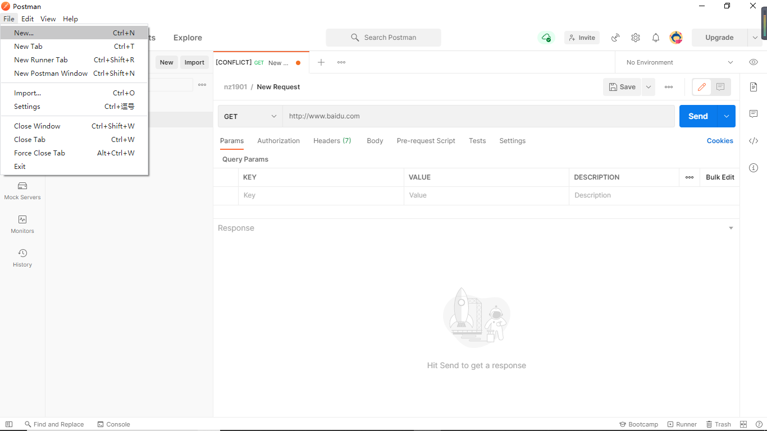Click the Search Postman field
The height and width of the screenshot is (431, 767).
383,38
